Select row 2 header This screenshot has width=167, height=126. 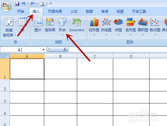click(x=5, y=85)
